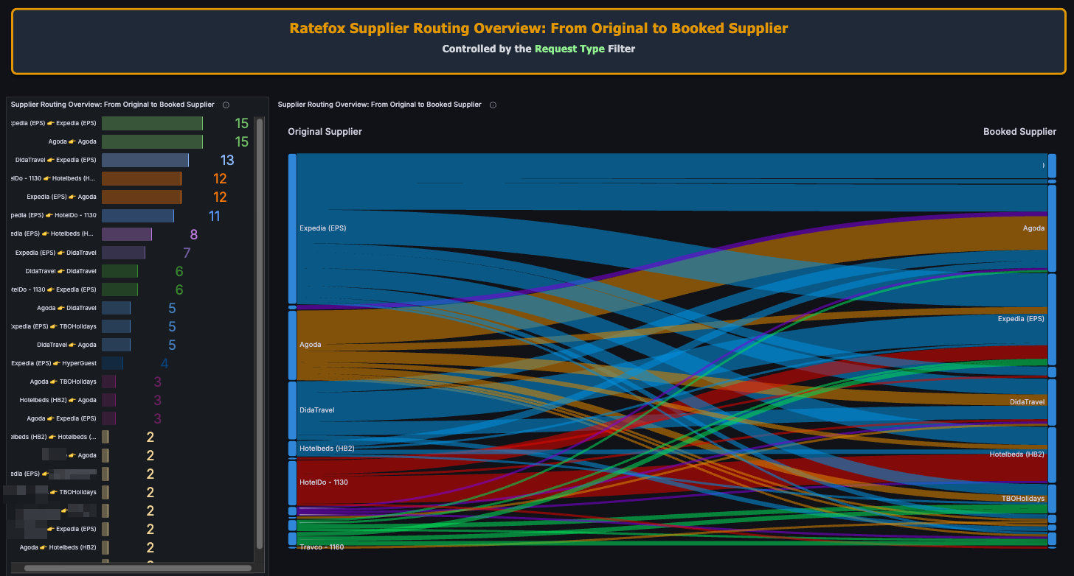Click value 12 of HotelDo - 1130 👉 Hotelbeds row
This screenshot has width=1074, height=576.
220,178
